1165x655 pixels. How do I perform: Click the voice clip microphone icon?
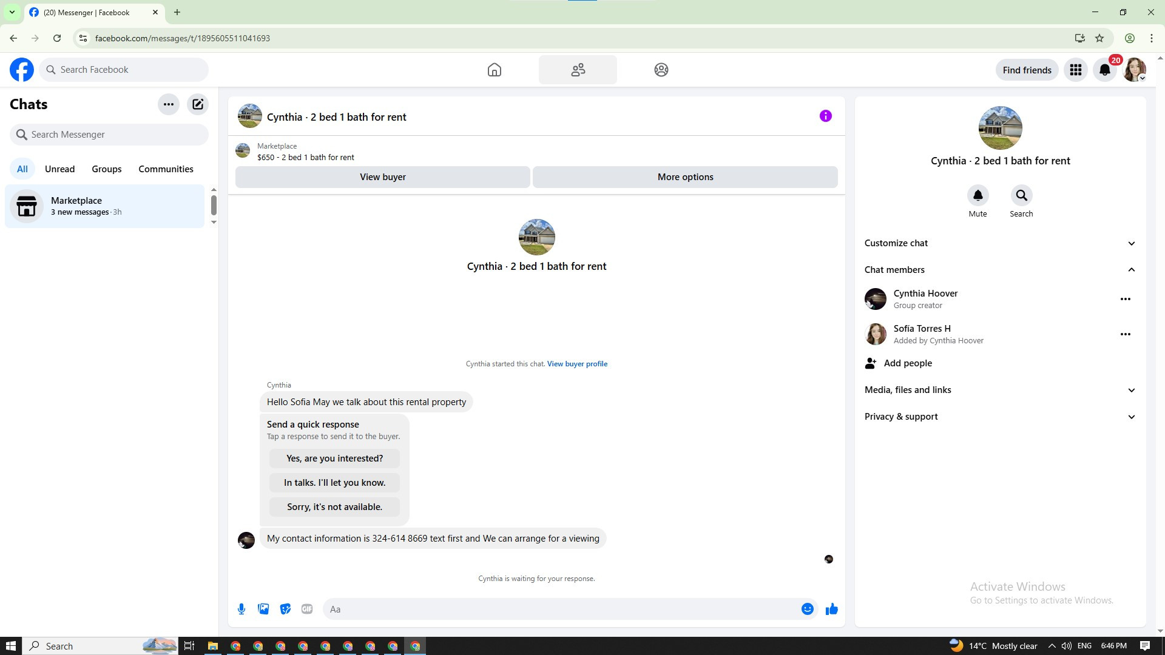pos(241,609)
